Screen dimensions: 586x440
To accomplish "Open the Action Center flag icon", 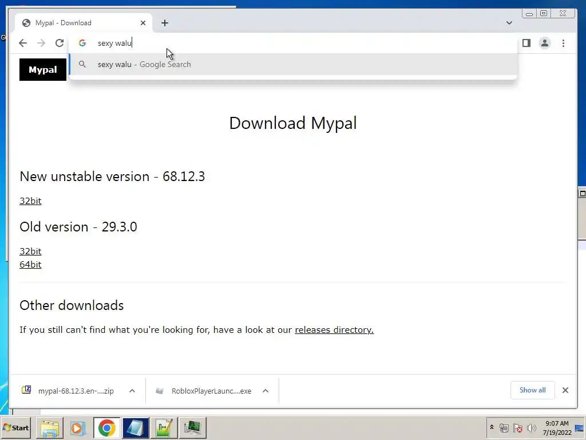I will pyautogui.click(x=517, y=427).
